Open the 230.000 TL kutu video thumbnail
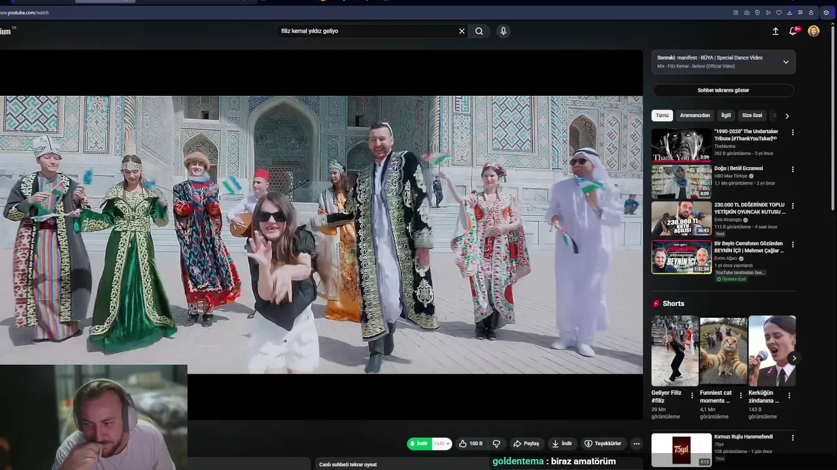837x470 pixels. coord(681,218)
